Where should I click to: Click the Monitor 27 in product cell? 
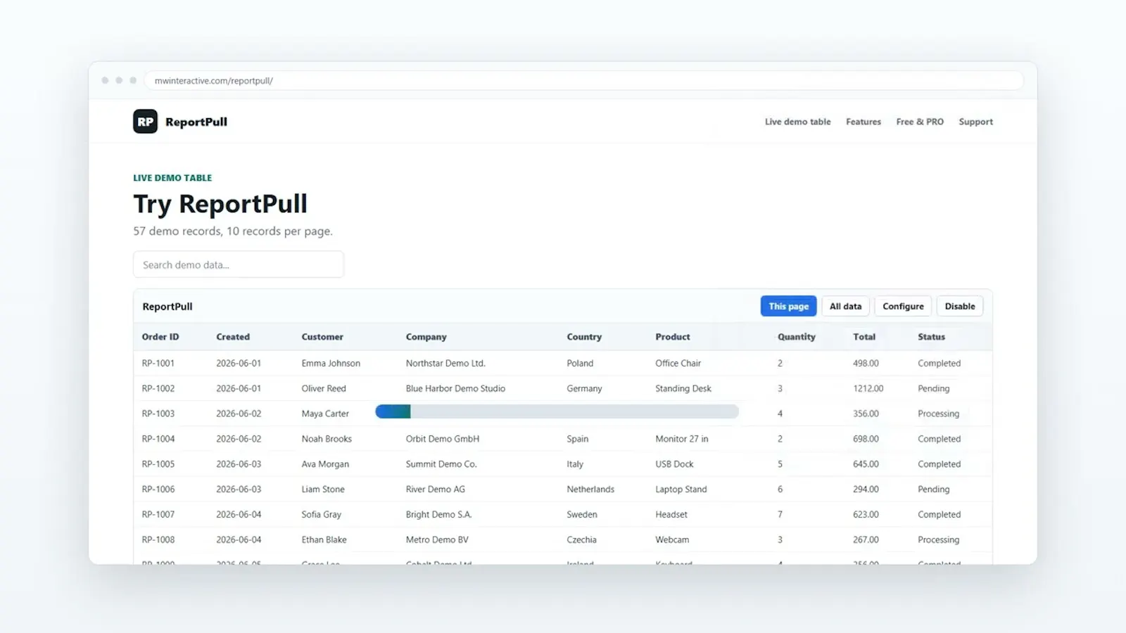682,439
